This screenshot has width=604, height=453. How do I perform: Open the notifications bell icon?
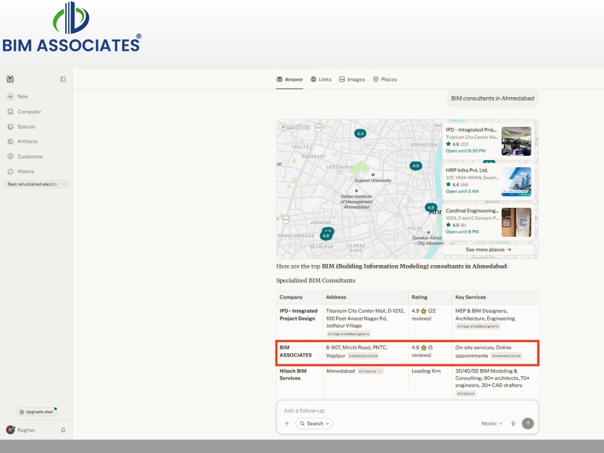63,430
